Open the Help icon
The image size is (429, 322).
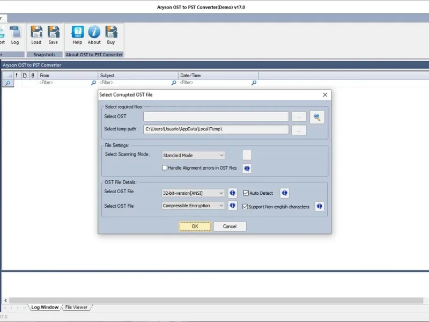pyautogui.click(x=77, y=35)
